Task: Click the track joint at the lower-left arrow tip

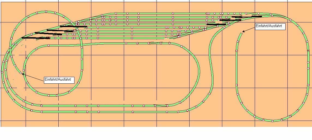Action: (22, 73)
